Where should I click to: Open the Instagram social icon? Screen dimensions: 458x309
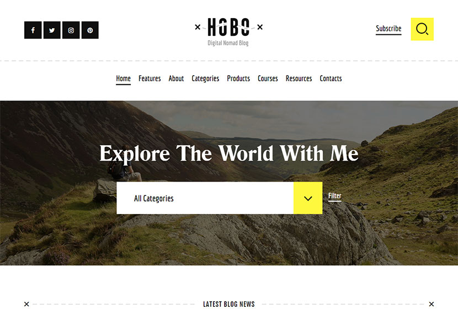tap(71, 30)
